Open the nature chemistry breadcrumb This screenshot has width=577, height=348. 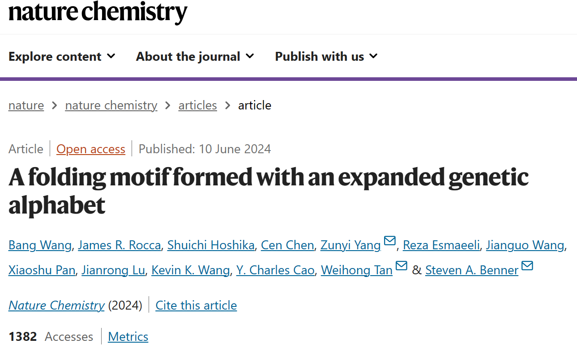(111, 105)
